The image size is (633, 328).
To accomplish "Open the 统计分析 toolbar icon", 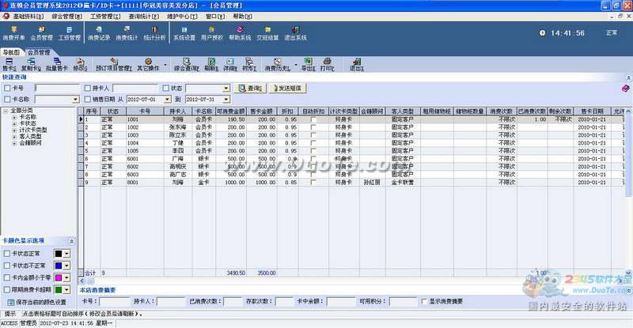I will click(x=154, y=33).
